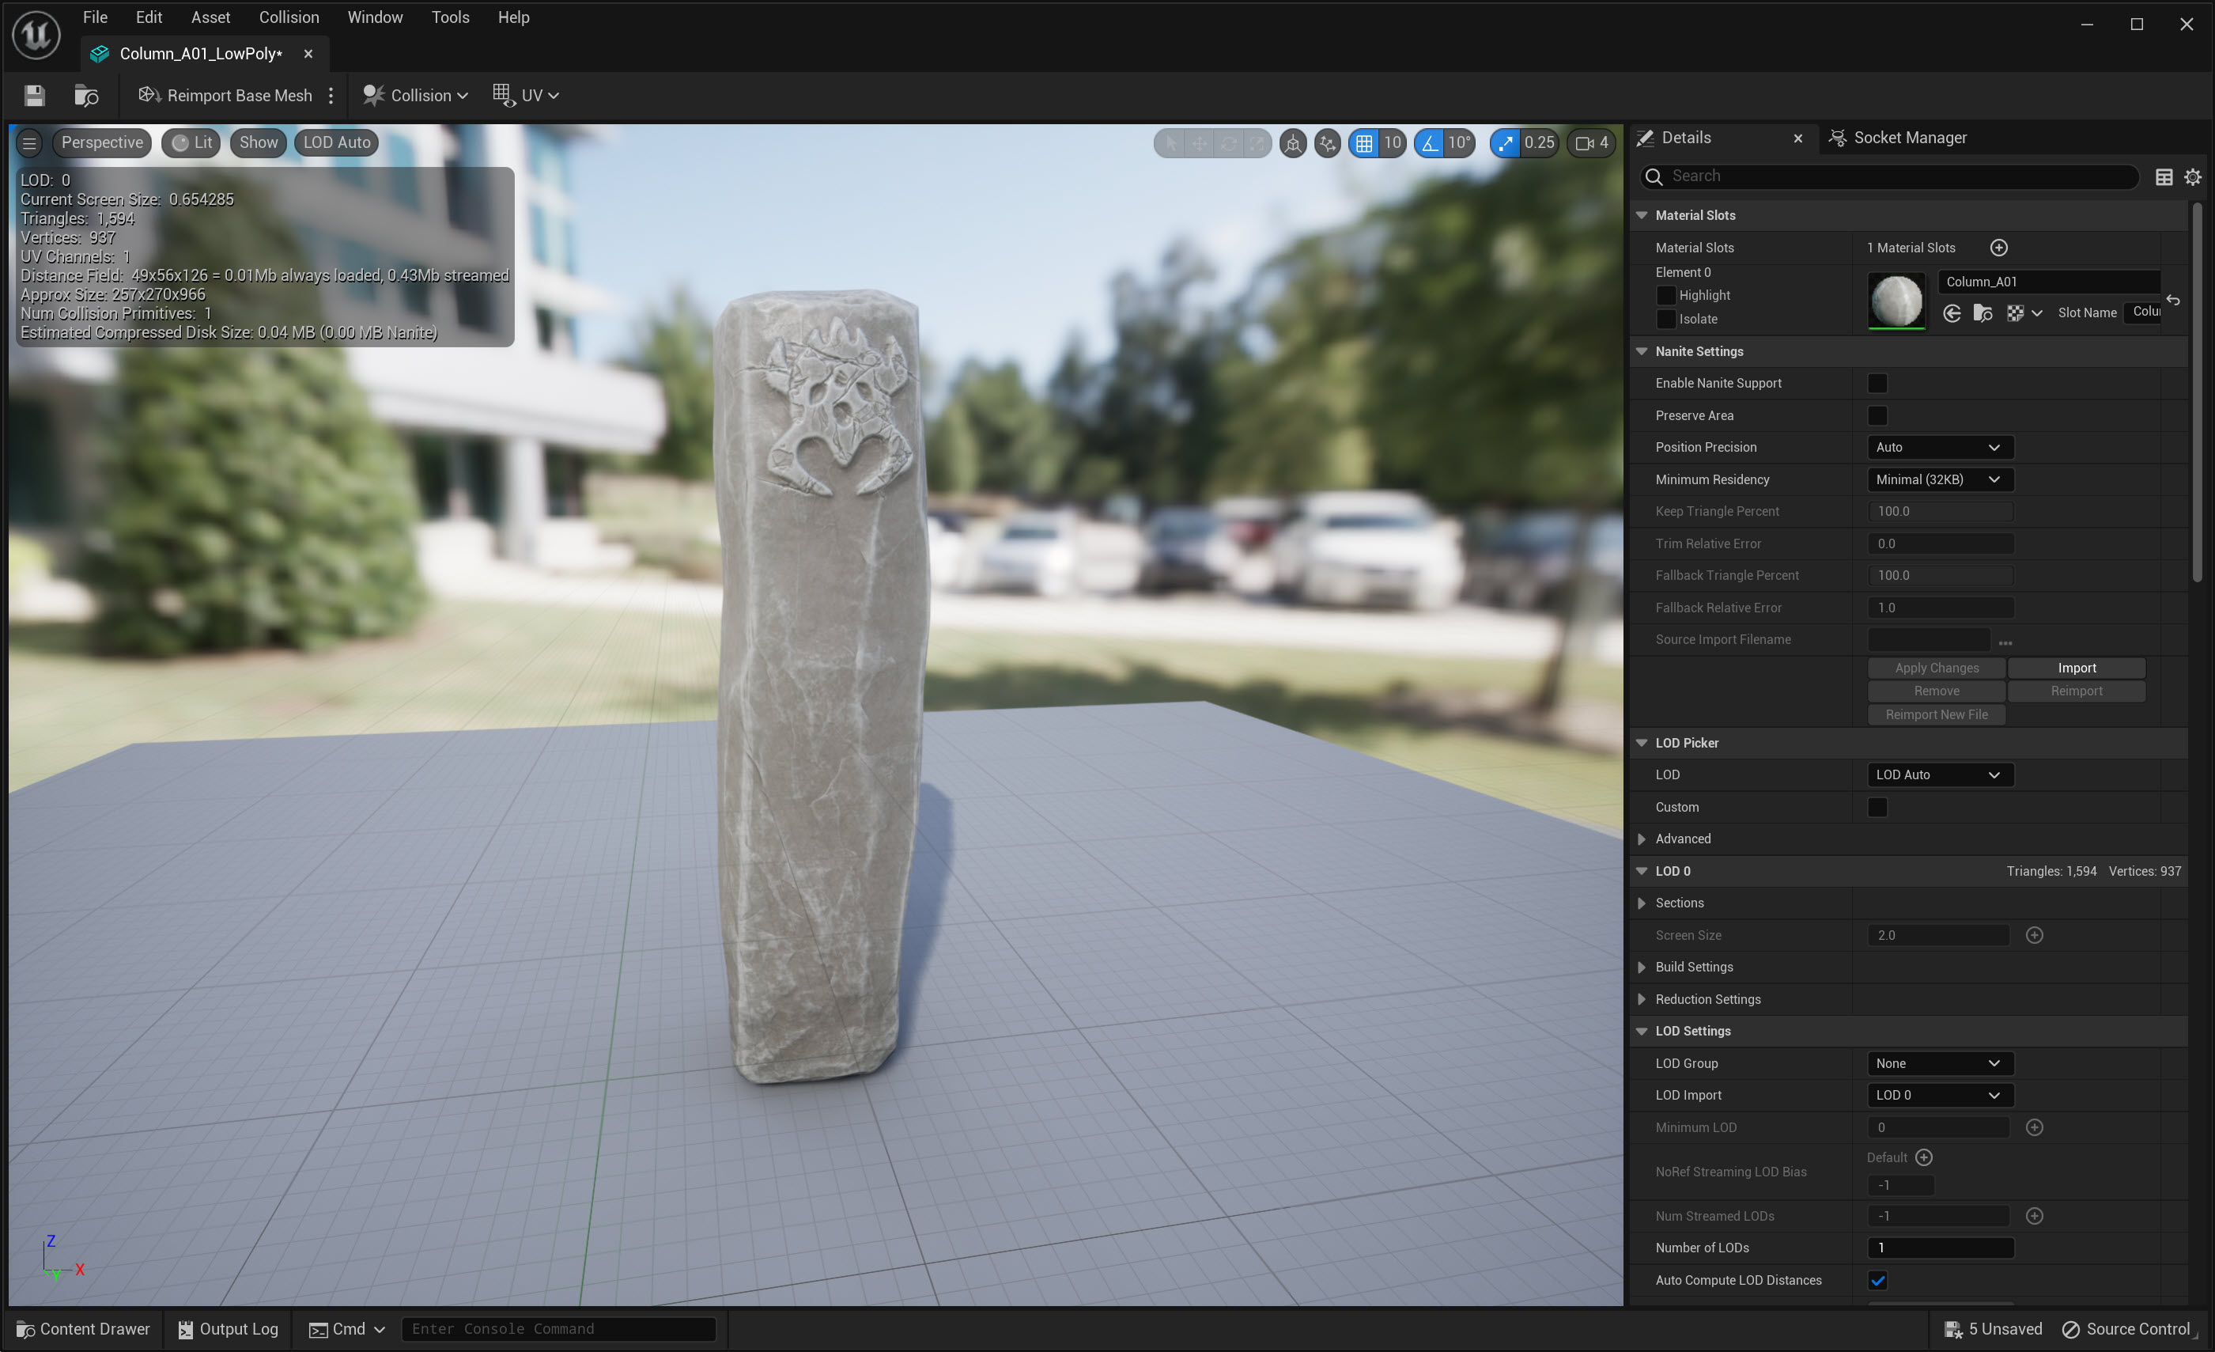Toggle grid snapping icon in viewport toolbar

(1363, 143)
